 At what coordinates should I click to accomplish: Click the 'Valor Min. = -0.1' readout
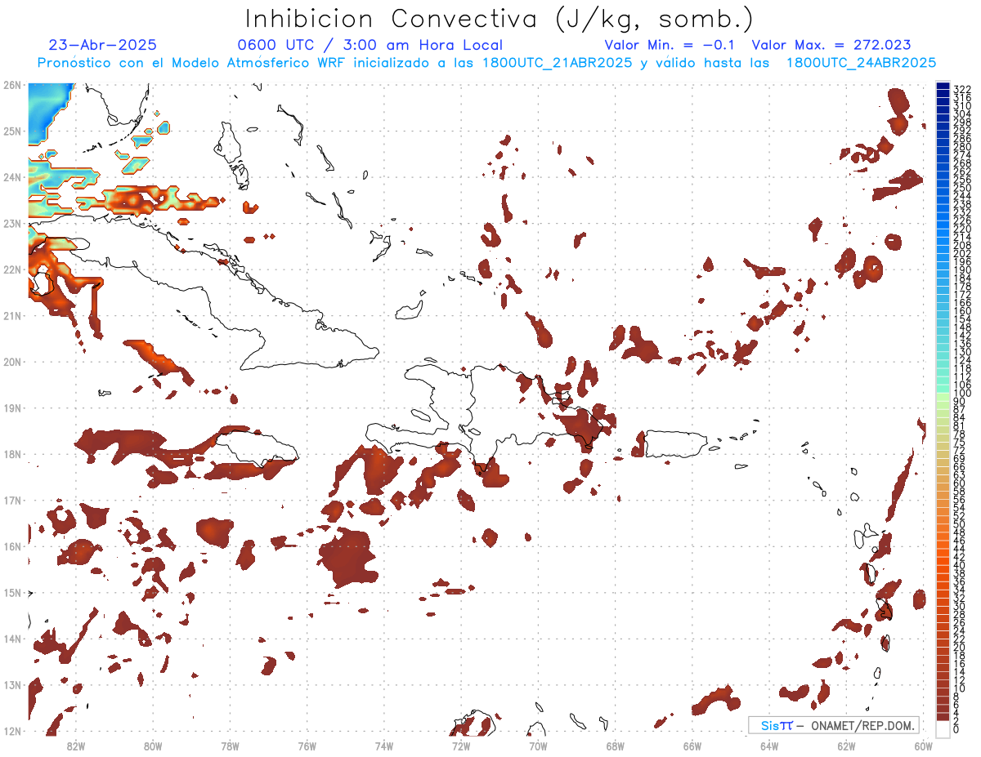670,45
